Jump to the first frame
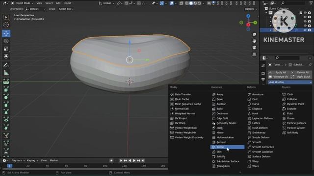Viewport: 314px width, 176px height. coord(121,160)
